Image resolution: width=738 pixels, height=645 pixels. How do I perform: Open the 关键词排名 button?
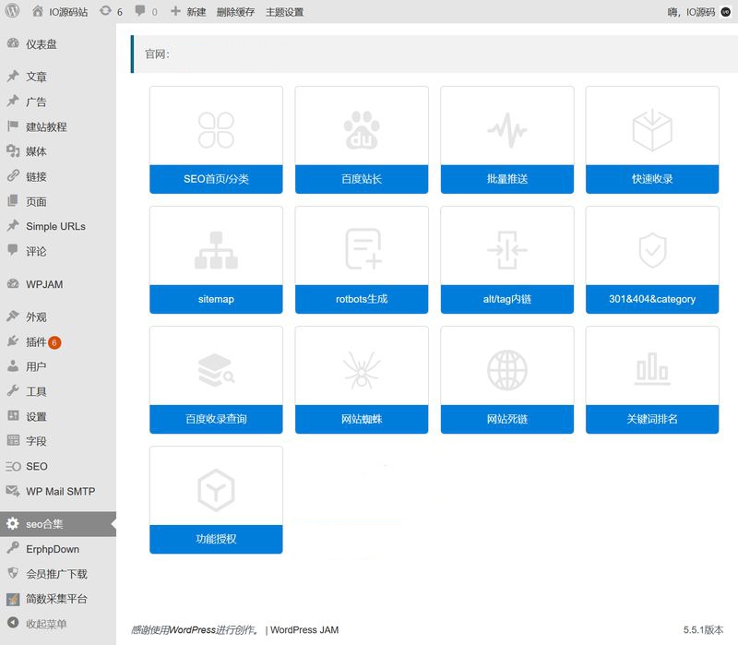(x=652, y=419)
